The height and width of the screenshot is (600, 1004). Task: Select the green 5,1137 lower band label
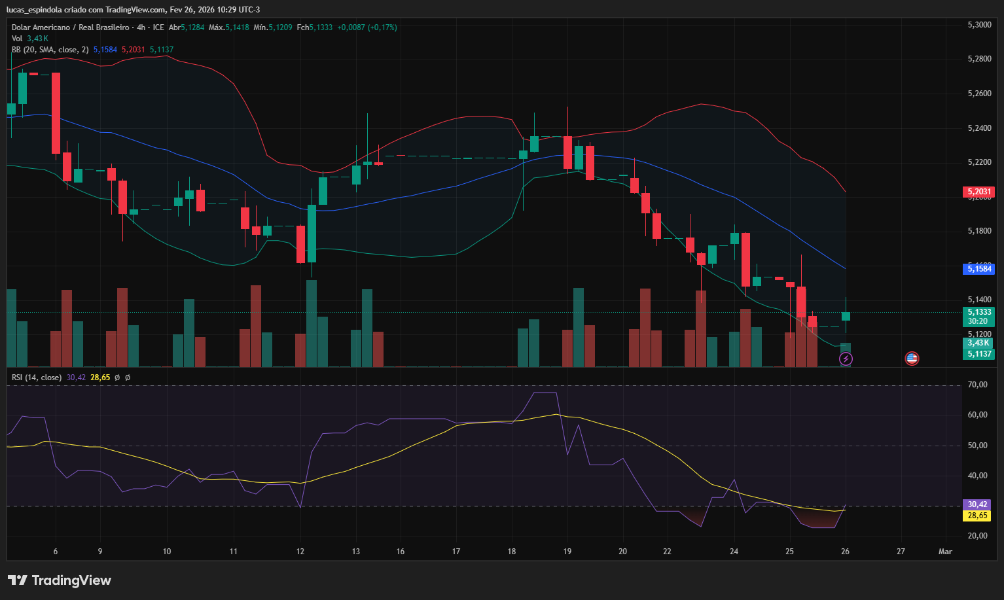[x=978, y=354]
